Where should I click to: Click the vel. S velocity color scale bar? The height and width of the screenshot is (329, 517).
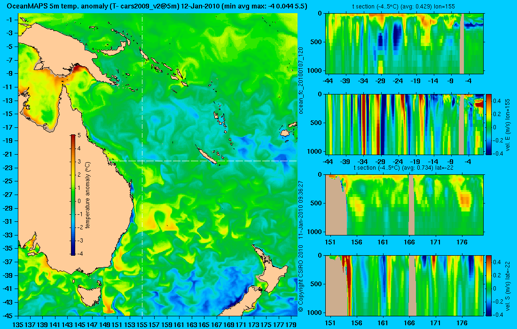[x=489, y=285]
